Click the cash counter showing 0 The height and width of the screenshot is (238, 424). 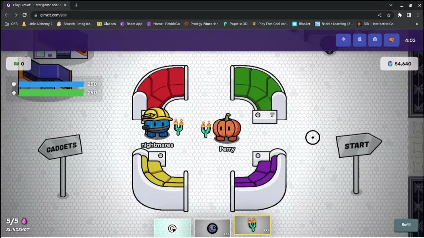tap(19, 64)
